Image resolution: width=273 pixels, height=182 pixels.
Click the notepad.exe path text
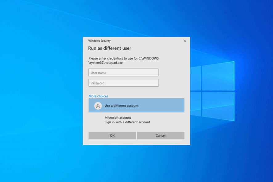(106, 63)
